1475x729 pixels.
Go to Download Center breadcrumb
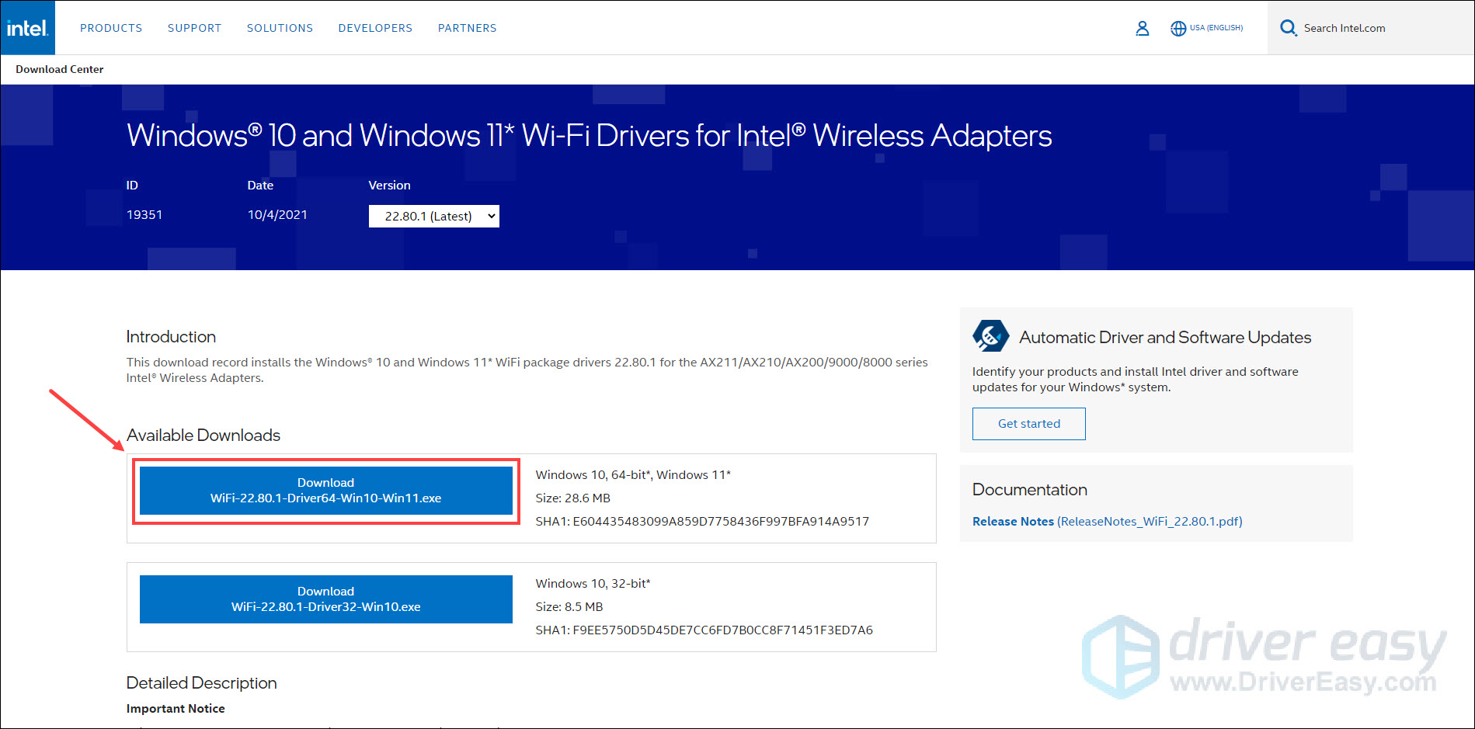pos(60,69)
